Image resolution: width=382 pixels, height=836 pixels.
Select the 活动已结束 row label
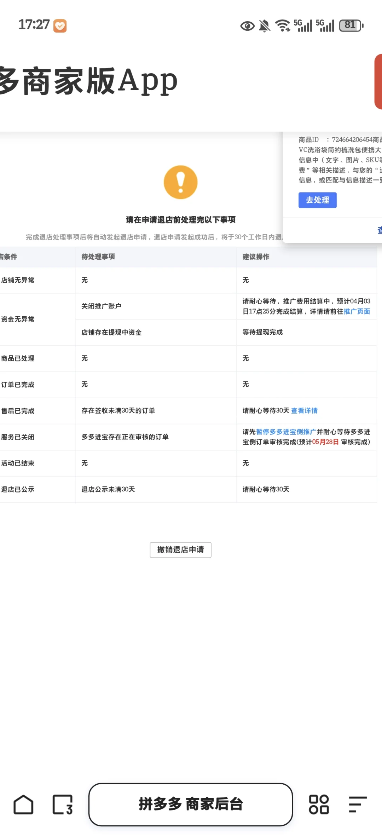[18, 463]
